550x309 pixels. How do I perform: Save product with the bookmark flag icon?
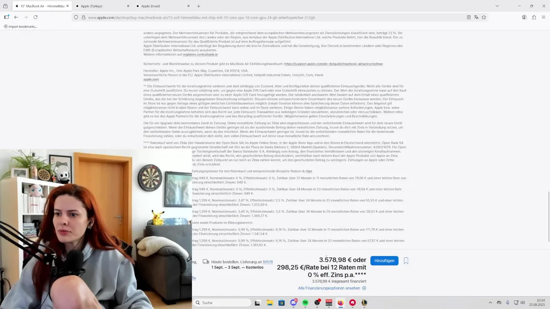click(406, 261)
